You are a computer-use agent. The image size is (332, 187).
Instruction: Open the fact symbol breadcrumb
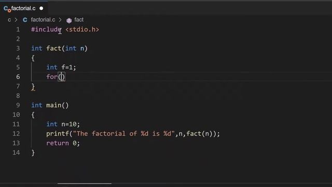(x=79, y=20)
